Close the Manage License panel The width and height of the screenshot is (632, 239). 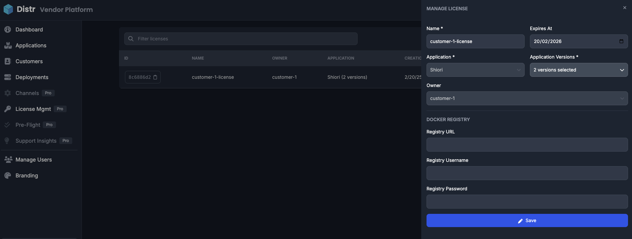click(625, 8)
